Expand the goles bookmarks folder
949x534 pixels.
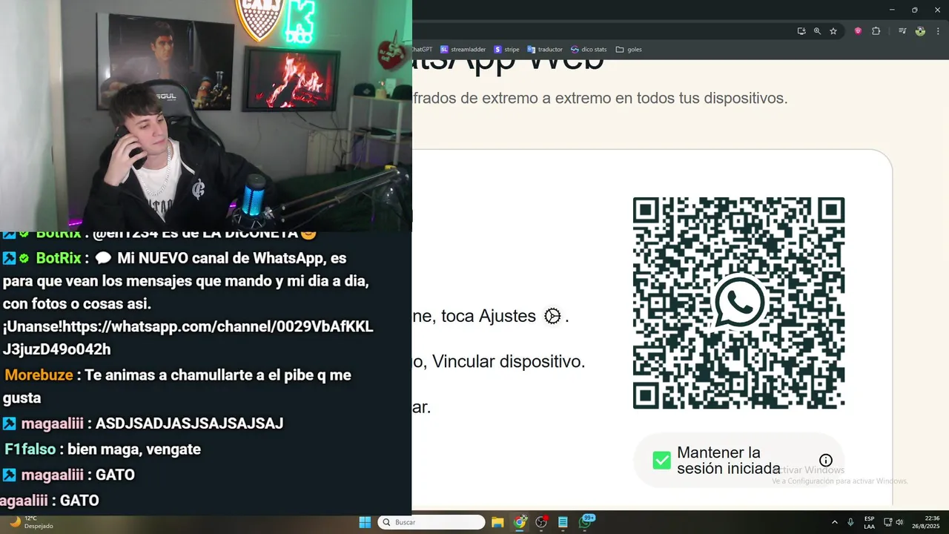(x=629, y=50)
